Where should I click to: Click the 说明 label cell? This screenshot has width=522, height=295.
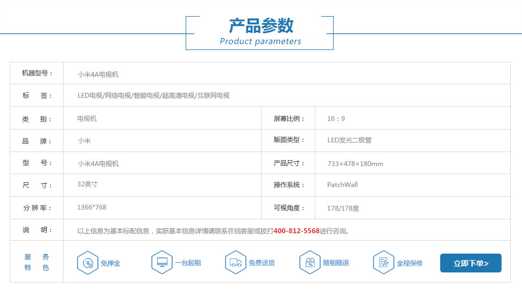tap(37, 230)
